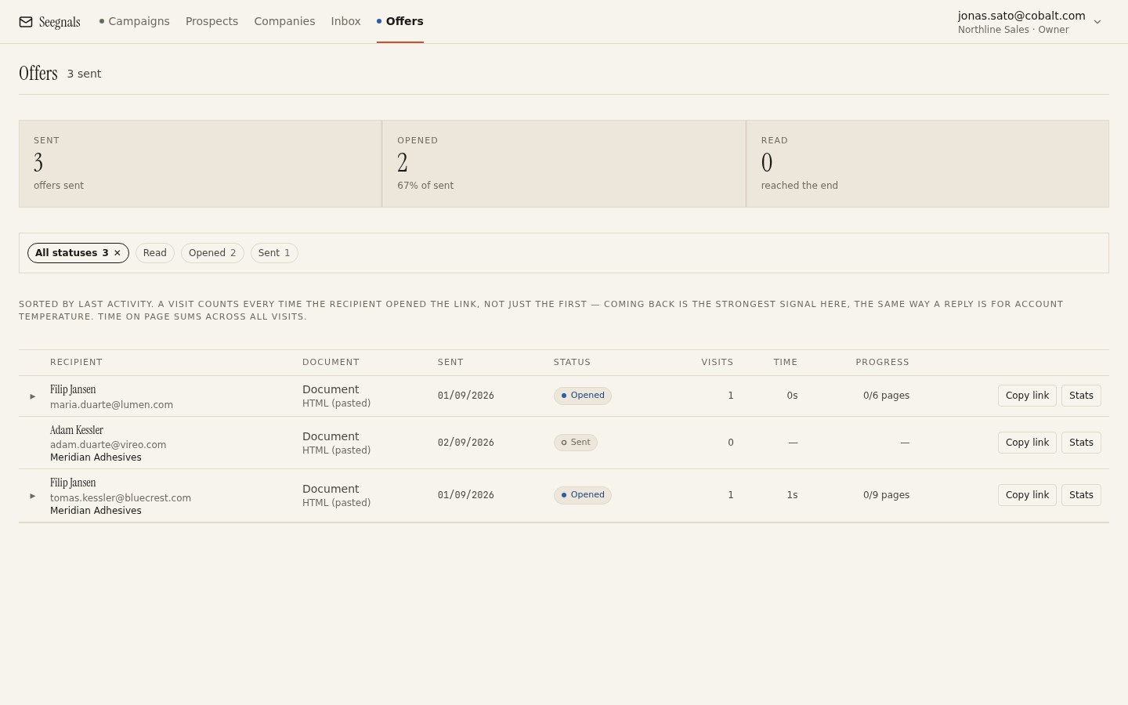Open the Inbox tab
Viewport: 1128px width, 705px height.
coord(345,21)
